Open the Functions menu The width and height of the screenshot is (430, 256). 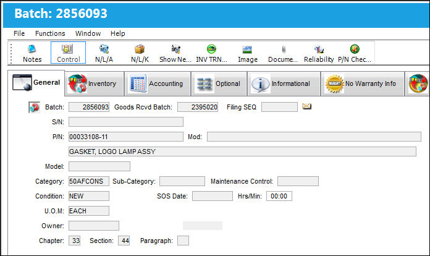click(50, 33)
